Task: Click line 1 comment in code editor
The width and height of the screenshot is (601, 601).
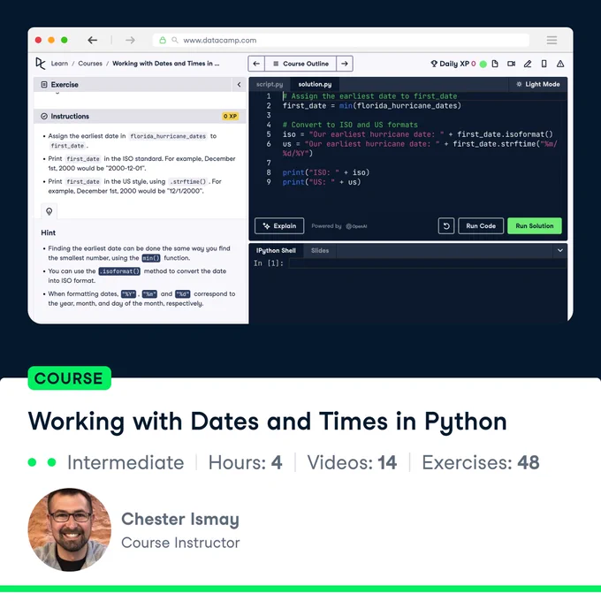Action: coord(369,96)
